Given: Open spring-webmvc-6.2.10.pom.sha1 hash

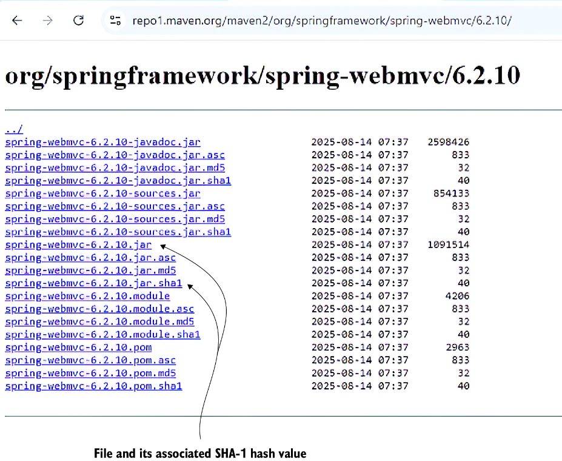Looking at the screenshot, I should click(93, 386).
